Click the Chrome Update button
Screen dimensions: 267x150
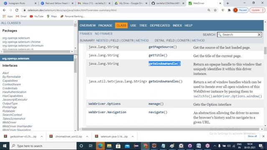click(257, 10)
